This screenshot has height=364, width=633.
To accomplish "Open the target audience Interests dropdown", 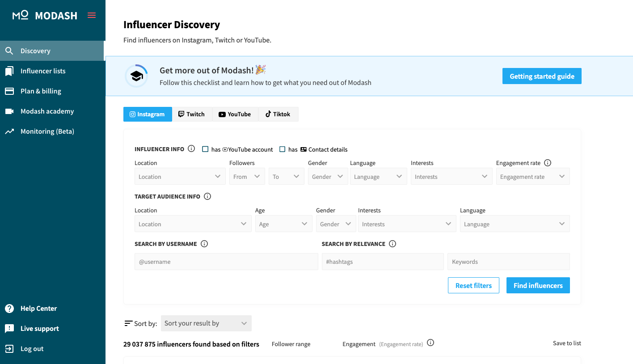I will [407, 224].
